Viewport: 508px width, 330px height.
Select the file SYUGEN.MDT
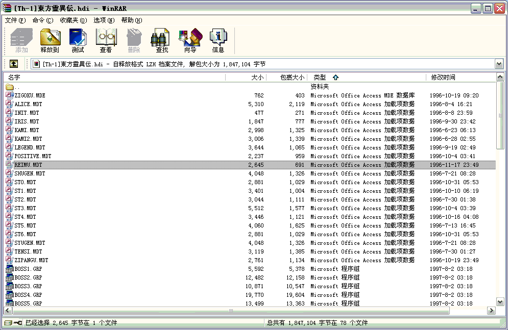[x=30, y=243]
